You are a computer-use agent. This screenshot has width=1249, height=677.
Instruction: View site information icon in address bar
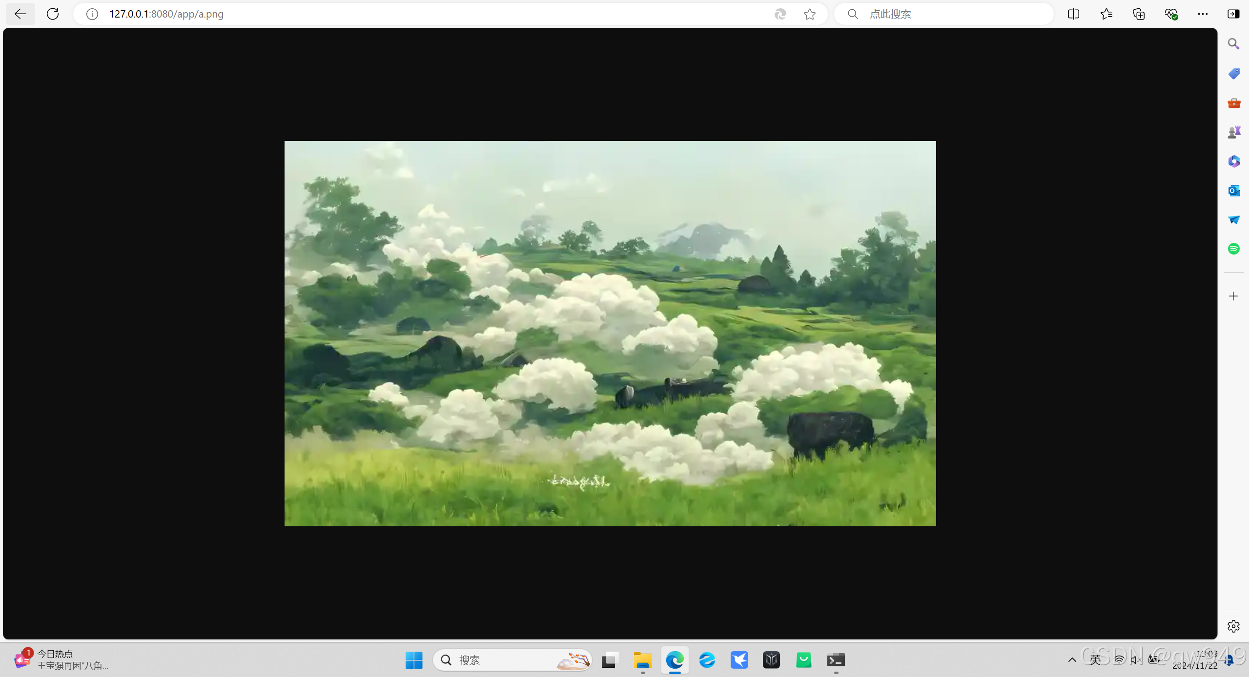tap(92, 14)
